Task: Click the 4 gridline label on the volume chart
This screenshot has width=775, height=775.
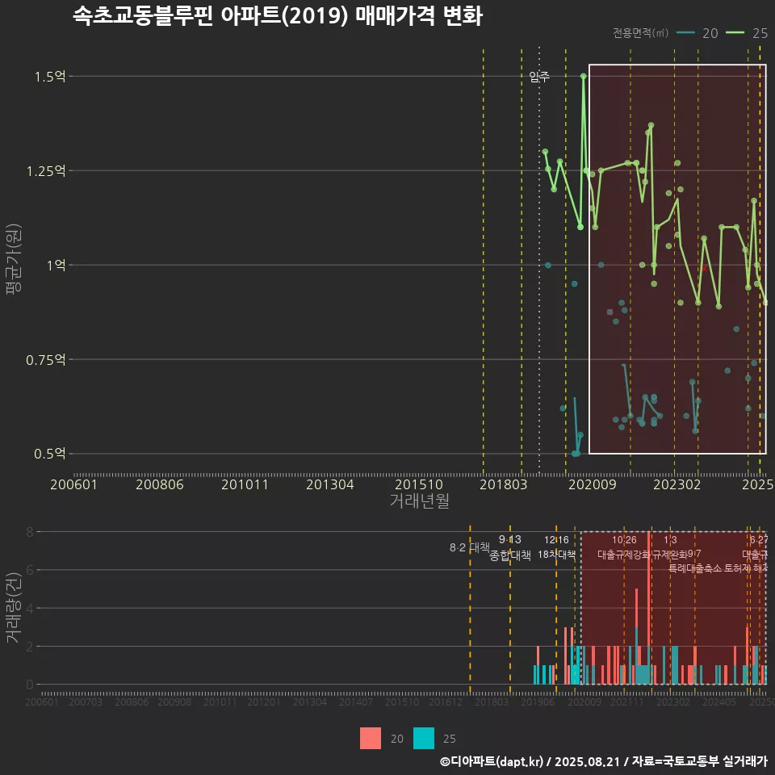Action: pos(30,609)
